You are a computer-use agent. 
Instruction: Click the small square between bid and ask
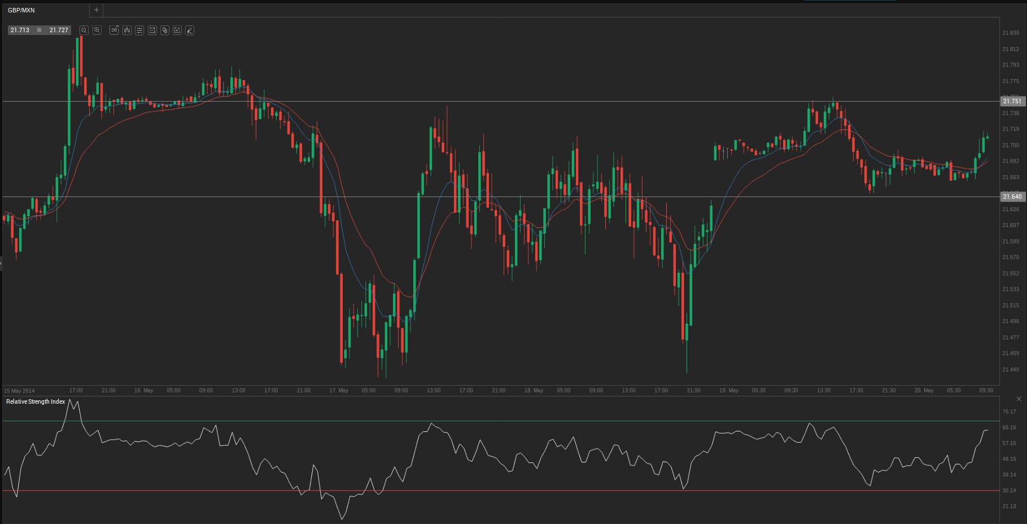pyautogui.click(x=39, y=30)
